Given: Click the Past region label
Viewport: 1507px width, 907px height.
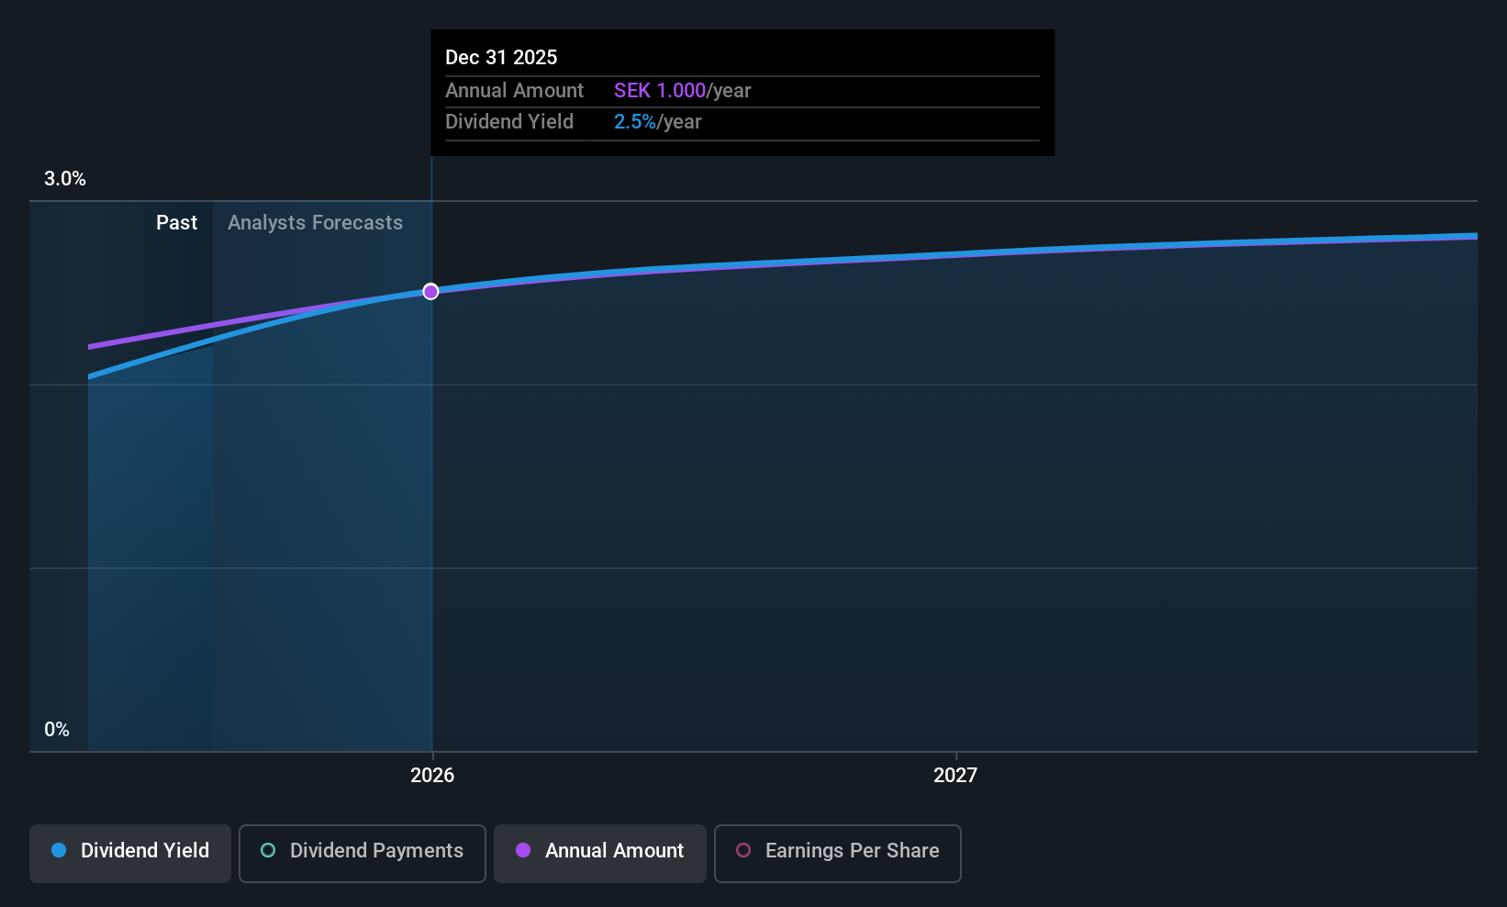Looking at the screenshot, I should point(176,222).
